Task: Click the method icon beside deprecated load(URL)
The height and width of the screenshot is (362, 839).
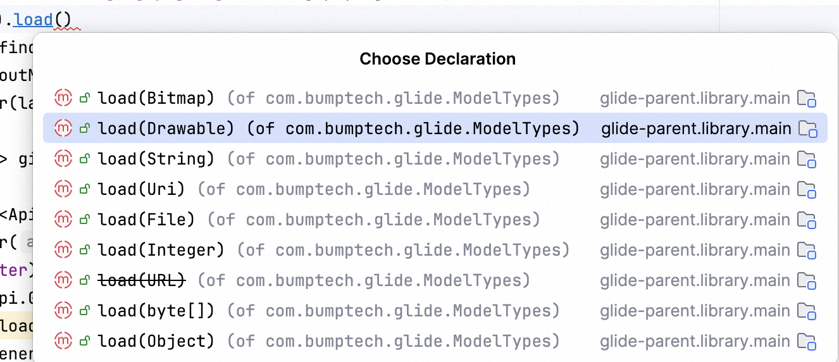Action: pos(63,280)
